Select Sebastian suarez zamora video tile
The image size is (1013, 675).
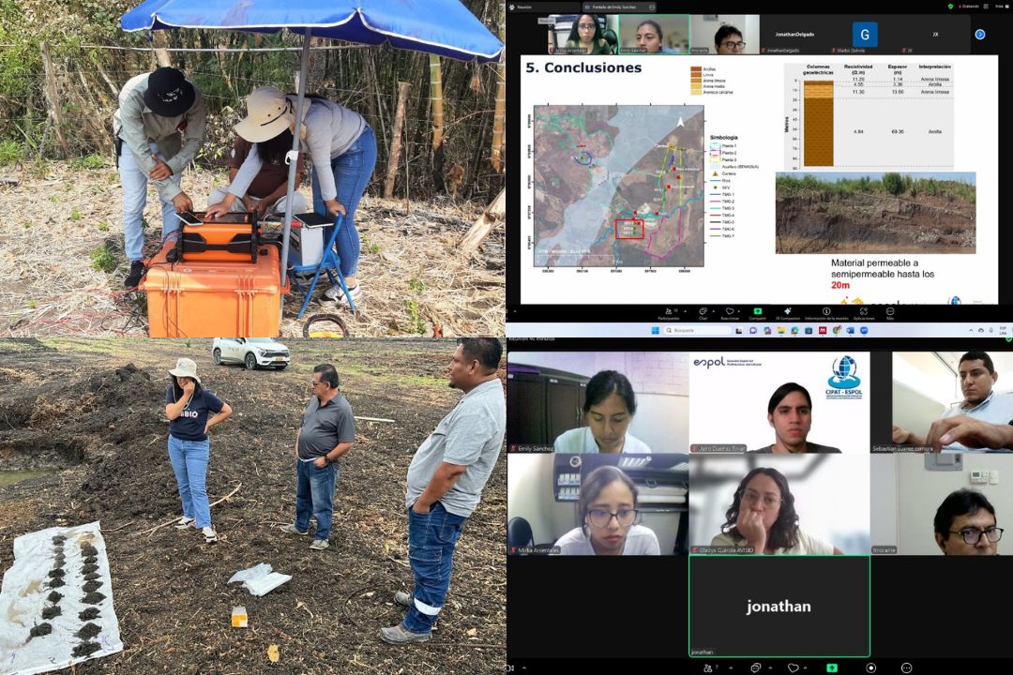coord(942,402)
